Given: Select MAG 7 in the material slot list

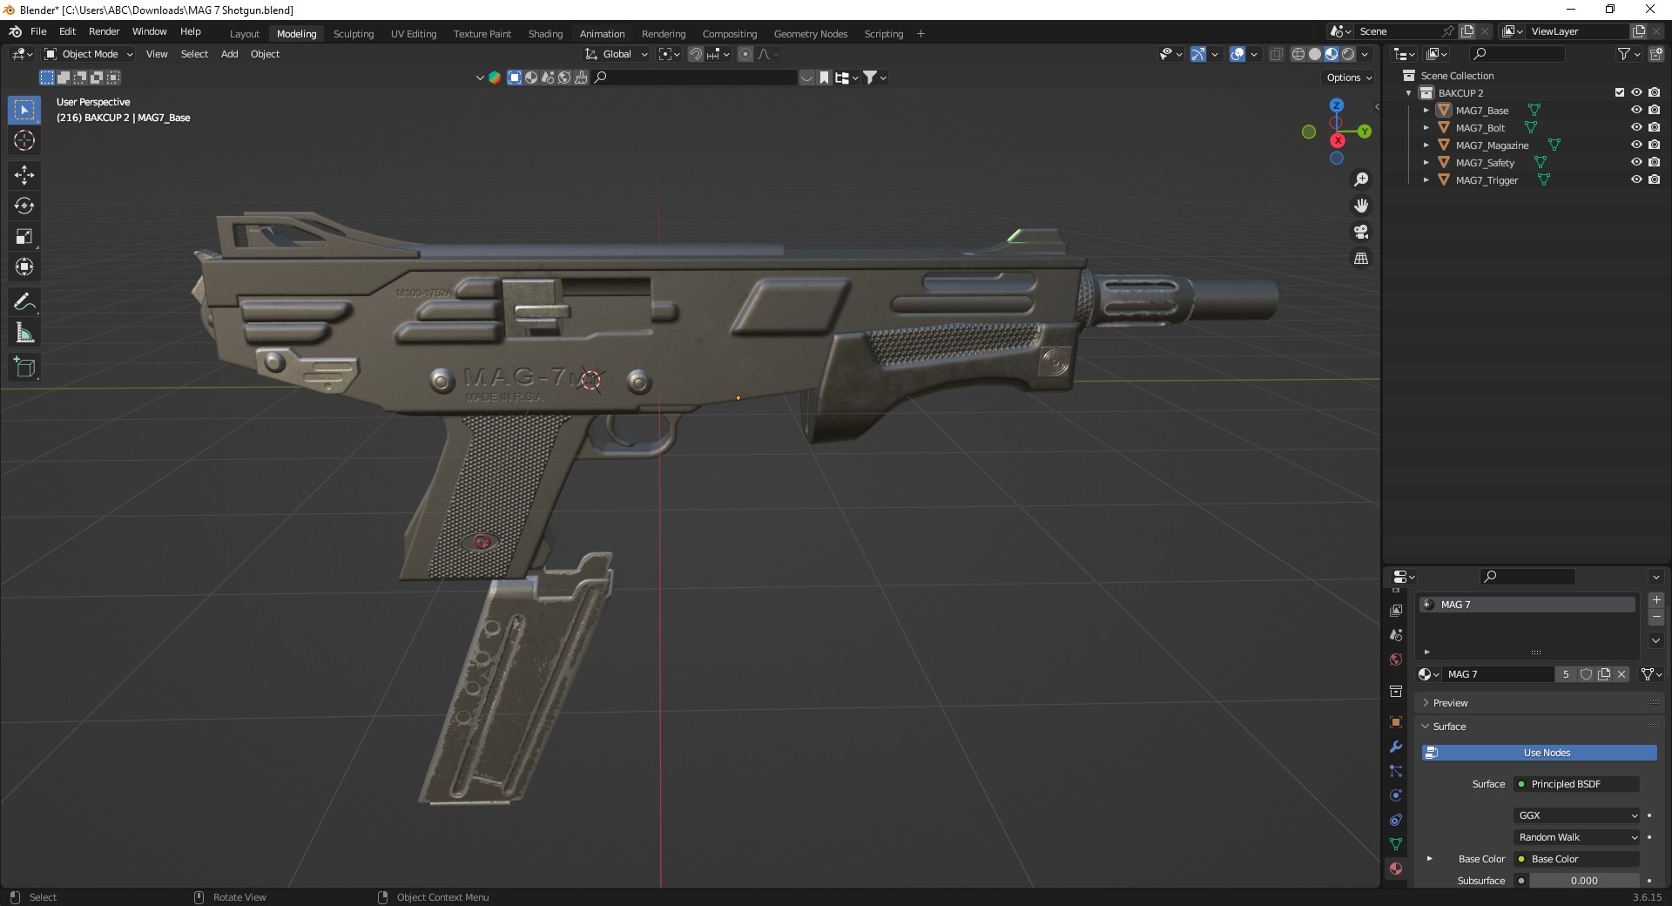Looking at the screenshot, I should 1527,605.
